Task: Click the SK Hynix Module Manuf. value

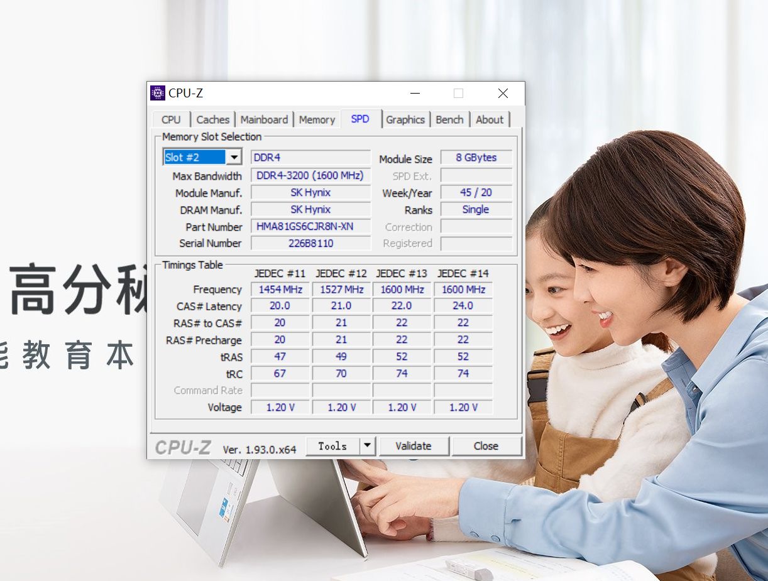Action: [x=311, y=193]
